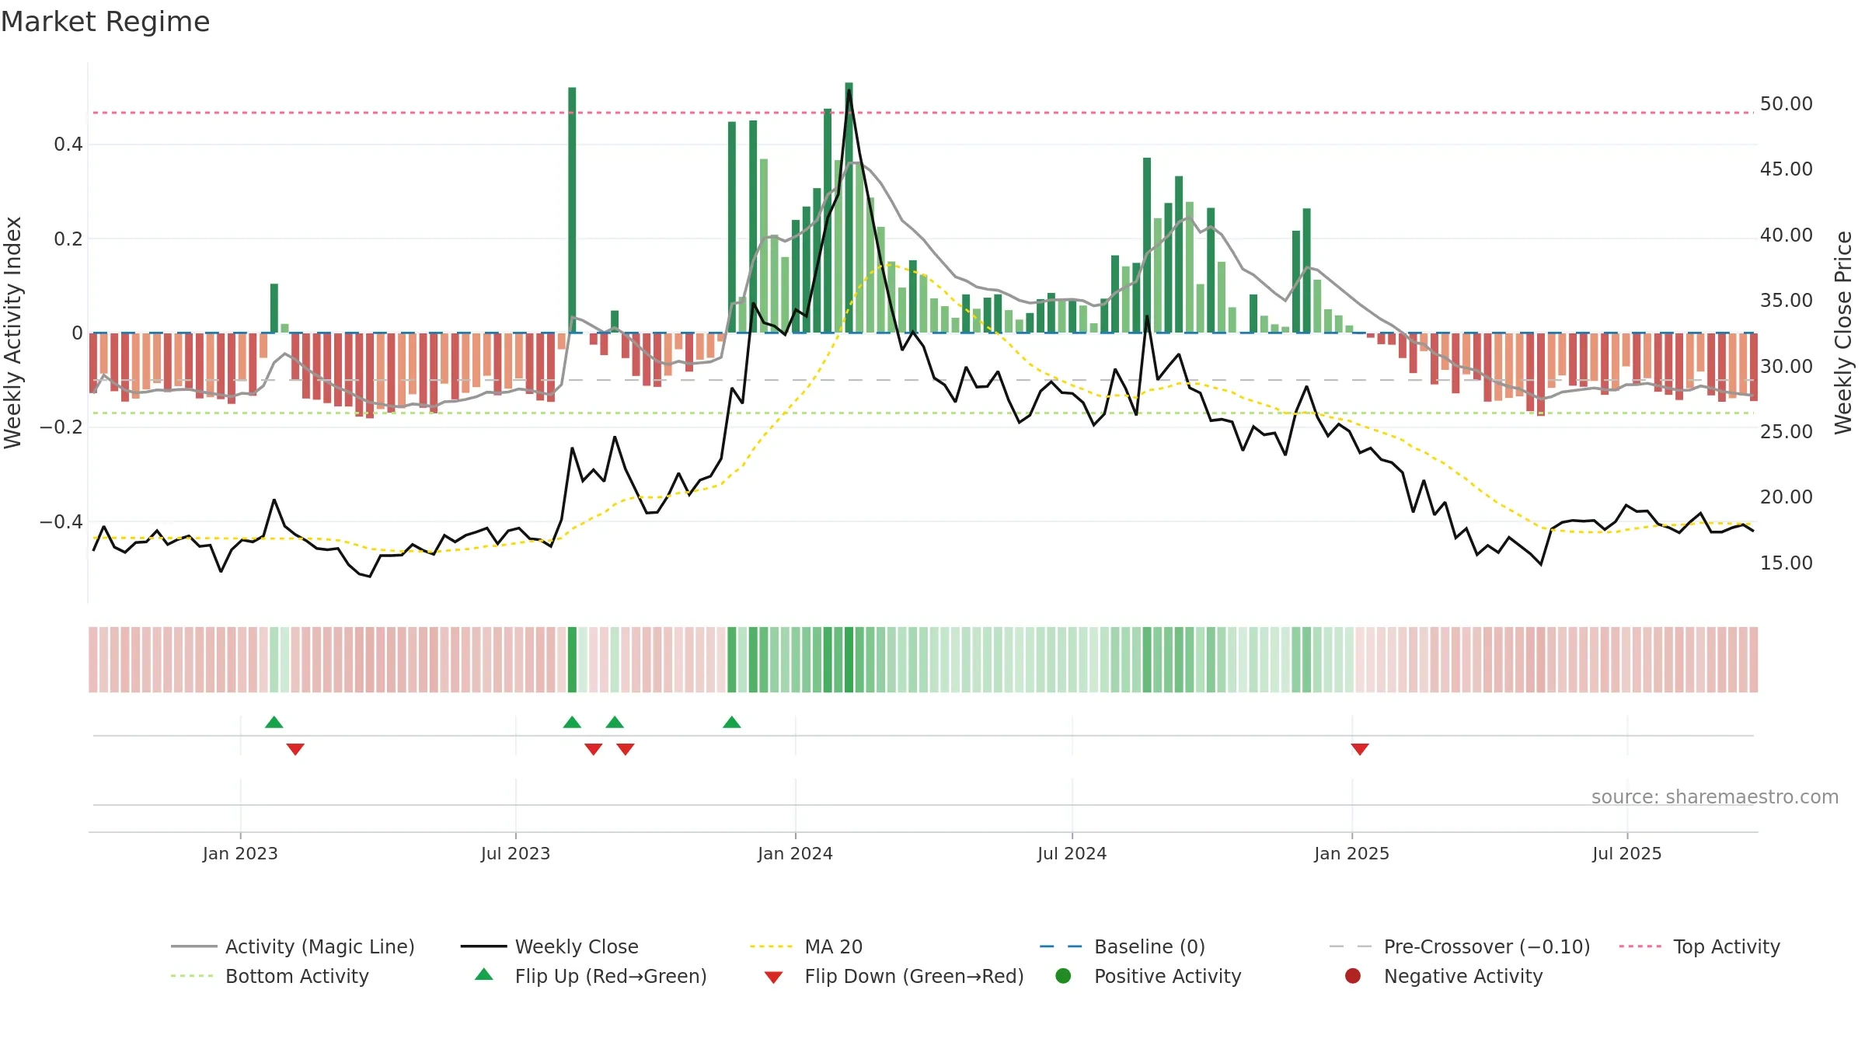The height and width of the screenshot is (1049, 1865).
Task: Click the 50.00 price axis label
Action: click(1787, 103)
